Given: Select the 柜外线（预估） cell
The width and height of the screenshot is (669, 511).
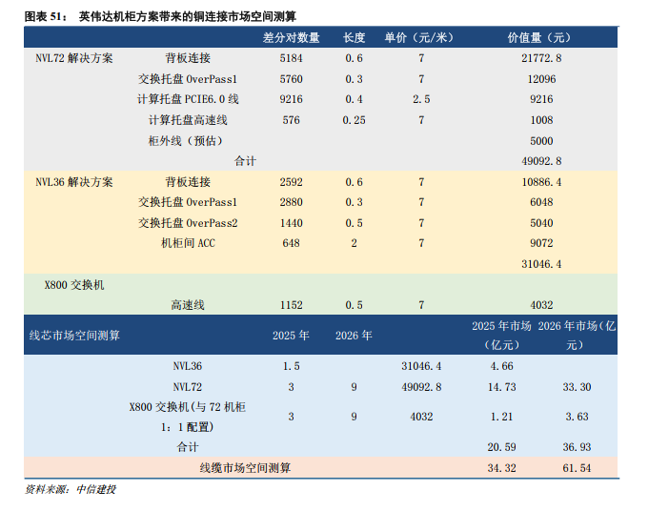Looking at the screenshot, I should coord(188,140).
